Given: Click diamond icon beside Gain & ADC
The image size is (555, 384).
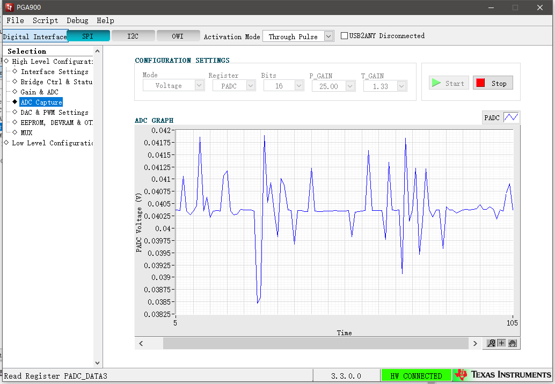Looking at the screenshot, I should click(15, 92).
